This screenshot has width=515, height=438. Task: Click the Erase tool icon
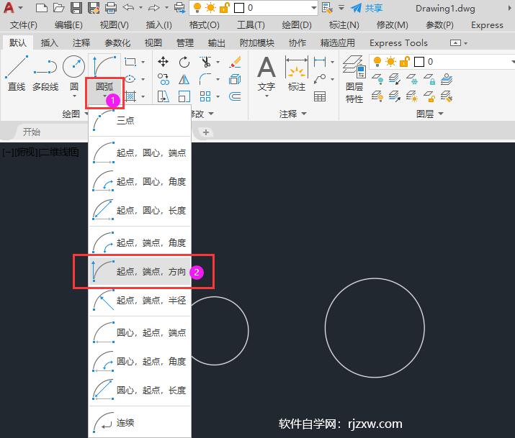pyautogui.click(x=235, y=62)
